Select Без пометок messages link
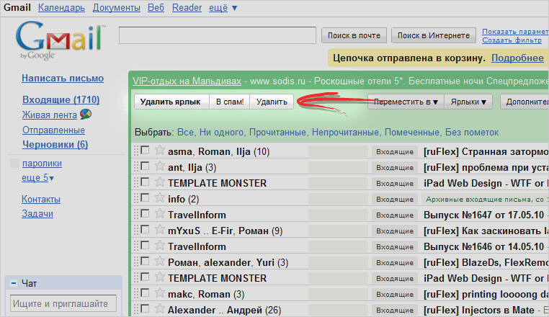The height and width of the screenshot is (317, 549). tap(472, 133)
